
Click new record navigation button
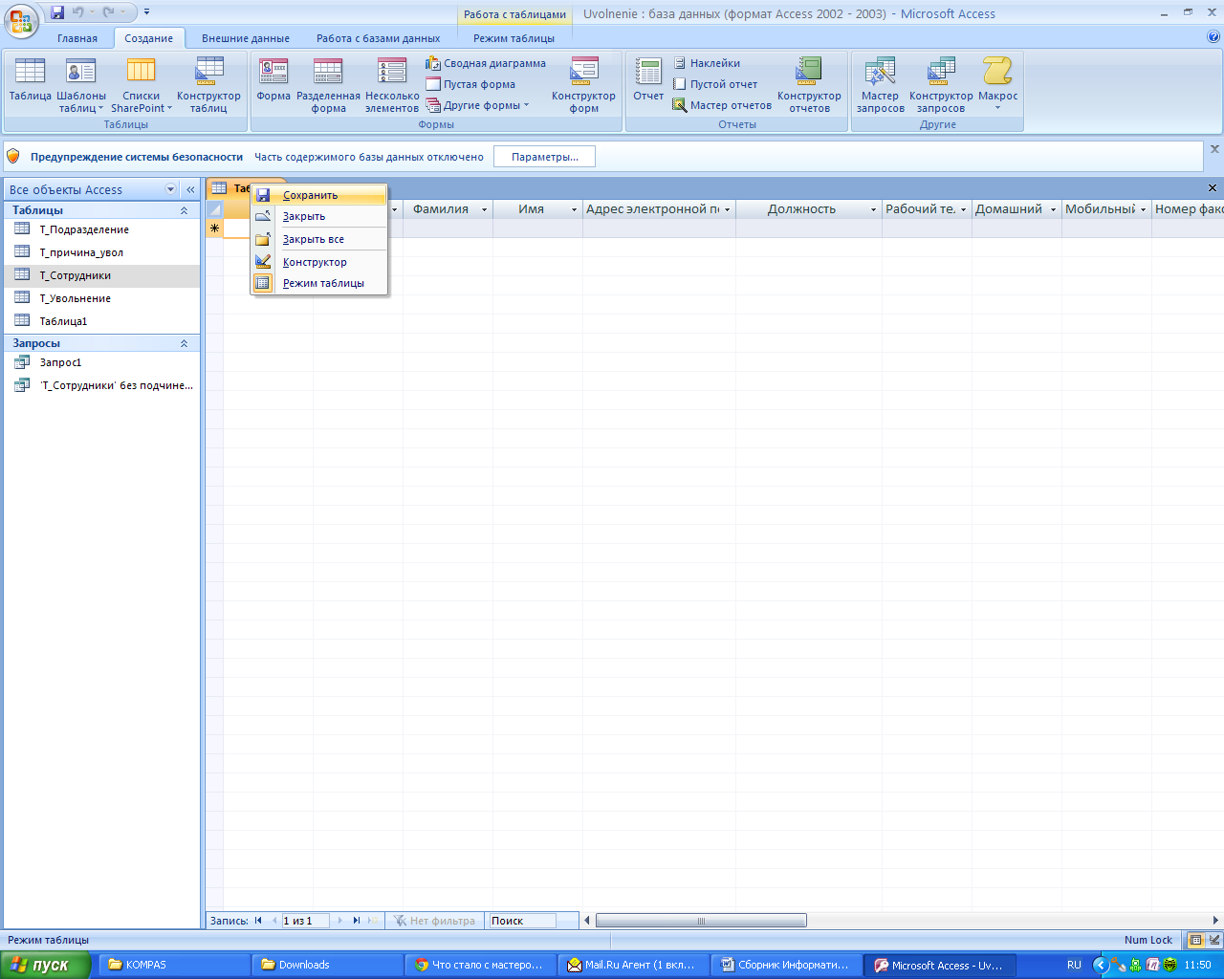(x=373, y=921)
